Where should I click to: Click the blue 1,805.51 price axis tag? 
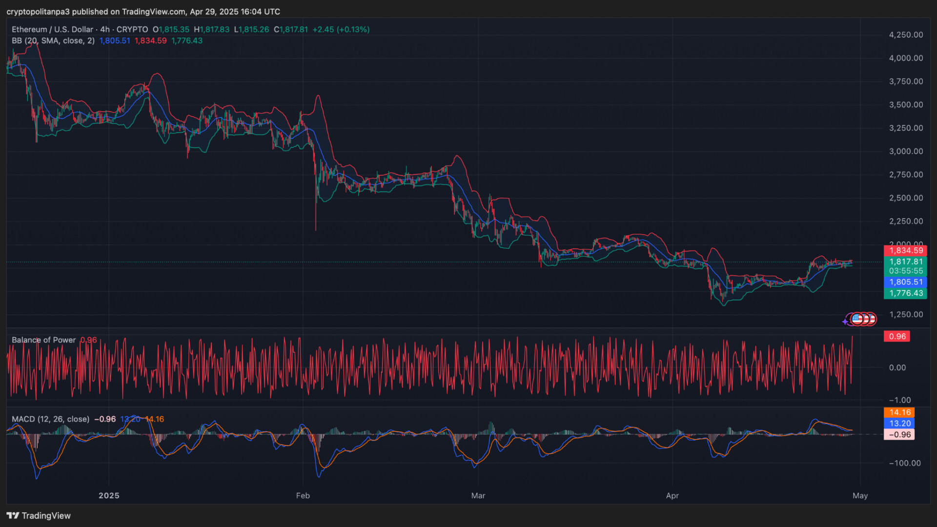pyautogui.click(x=905, y=282)
